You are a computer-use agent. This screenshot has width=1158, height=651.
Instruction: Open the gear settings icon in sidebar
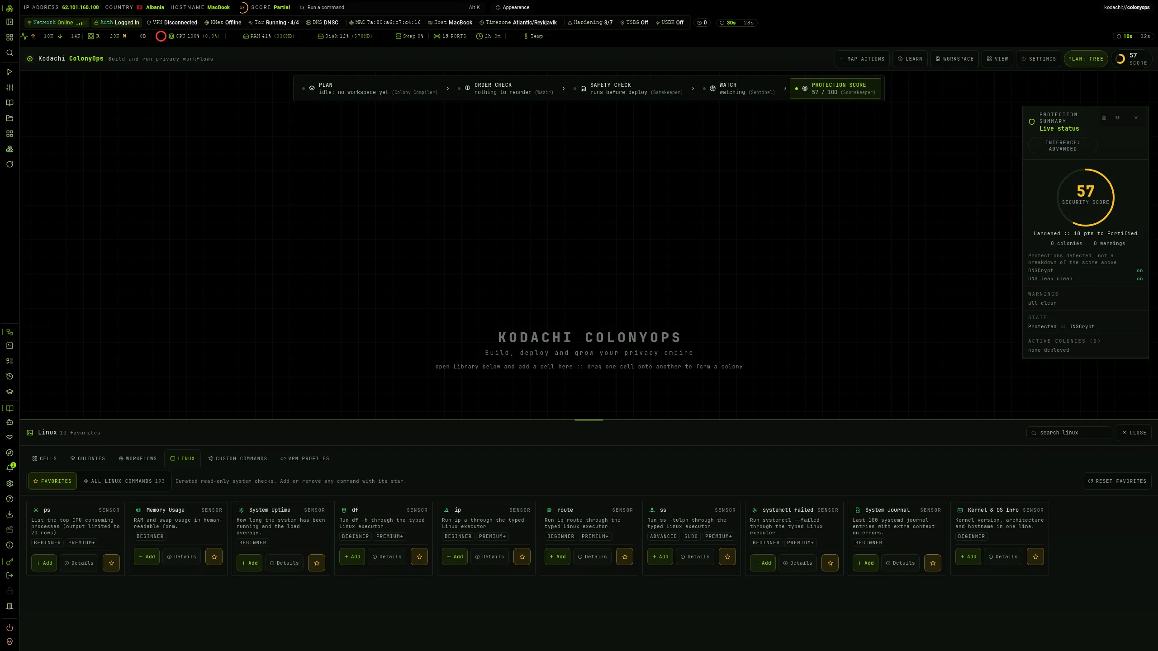click(9, 483)
